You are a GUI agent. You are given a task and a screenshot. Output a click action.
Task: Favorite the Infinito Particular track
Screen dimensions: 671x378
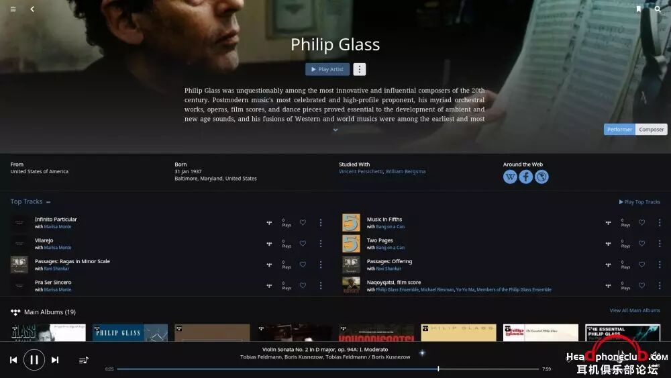(x=303, y=223)
